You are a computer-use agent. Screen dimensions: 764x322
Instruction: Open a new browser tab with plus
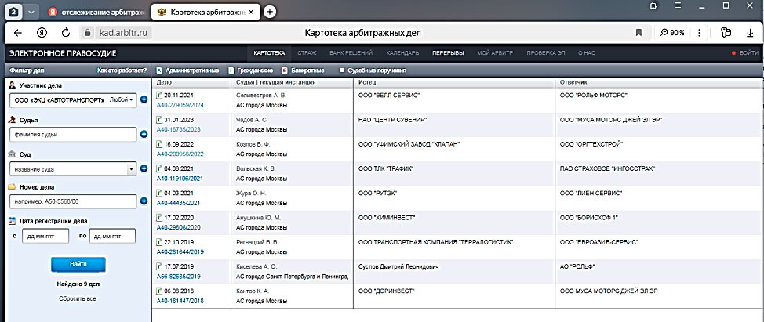click(x=270, y=13)
